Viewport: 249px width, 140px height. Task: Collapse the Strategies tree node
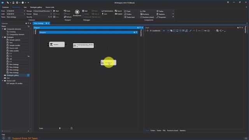(x=3, y=37)
